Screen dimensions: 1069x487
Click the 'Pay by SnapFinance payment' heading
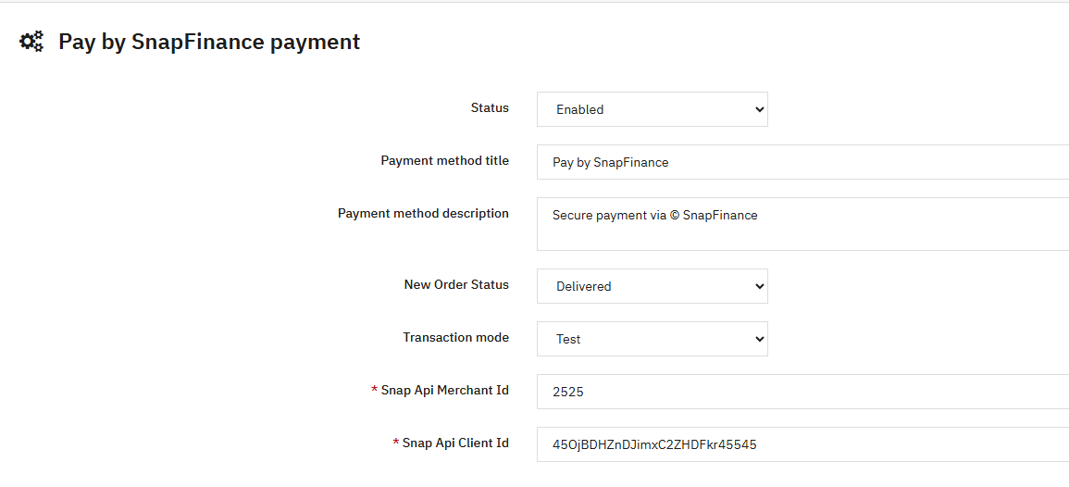209,42
